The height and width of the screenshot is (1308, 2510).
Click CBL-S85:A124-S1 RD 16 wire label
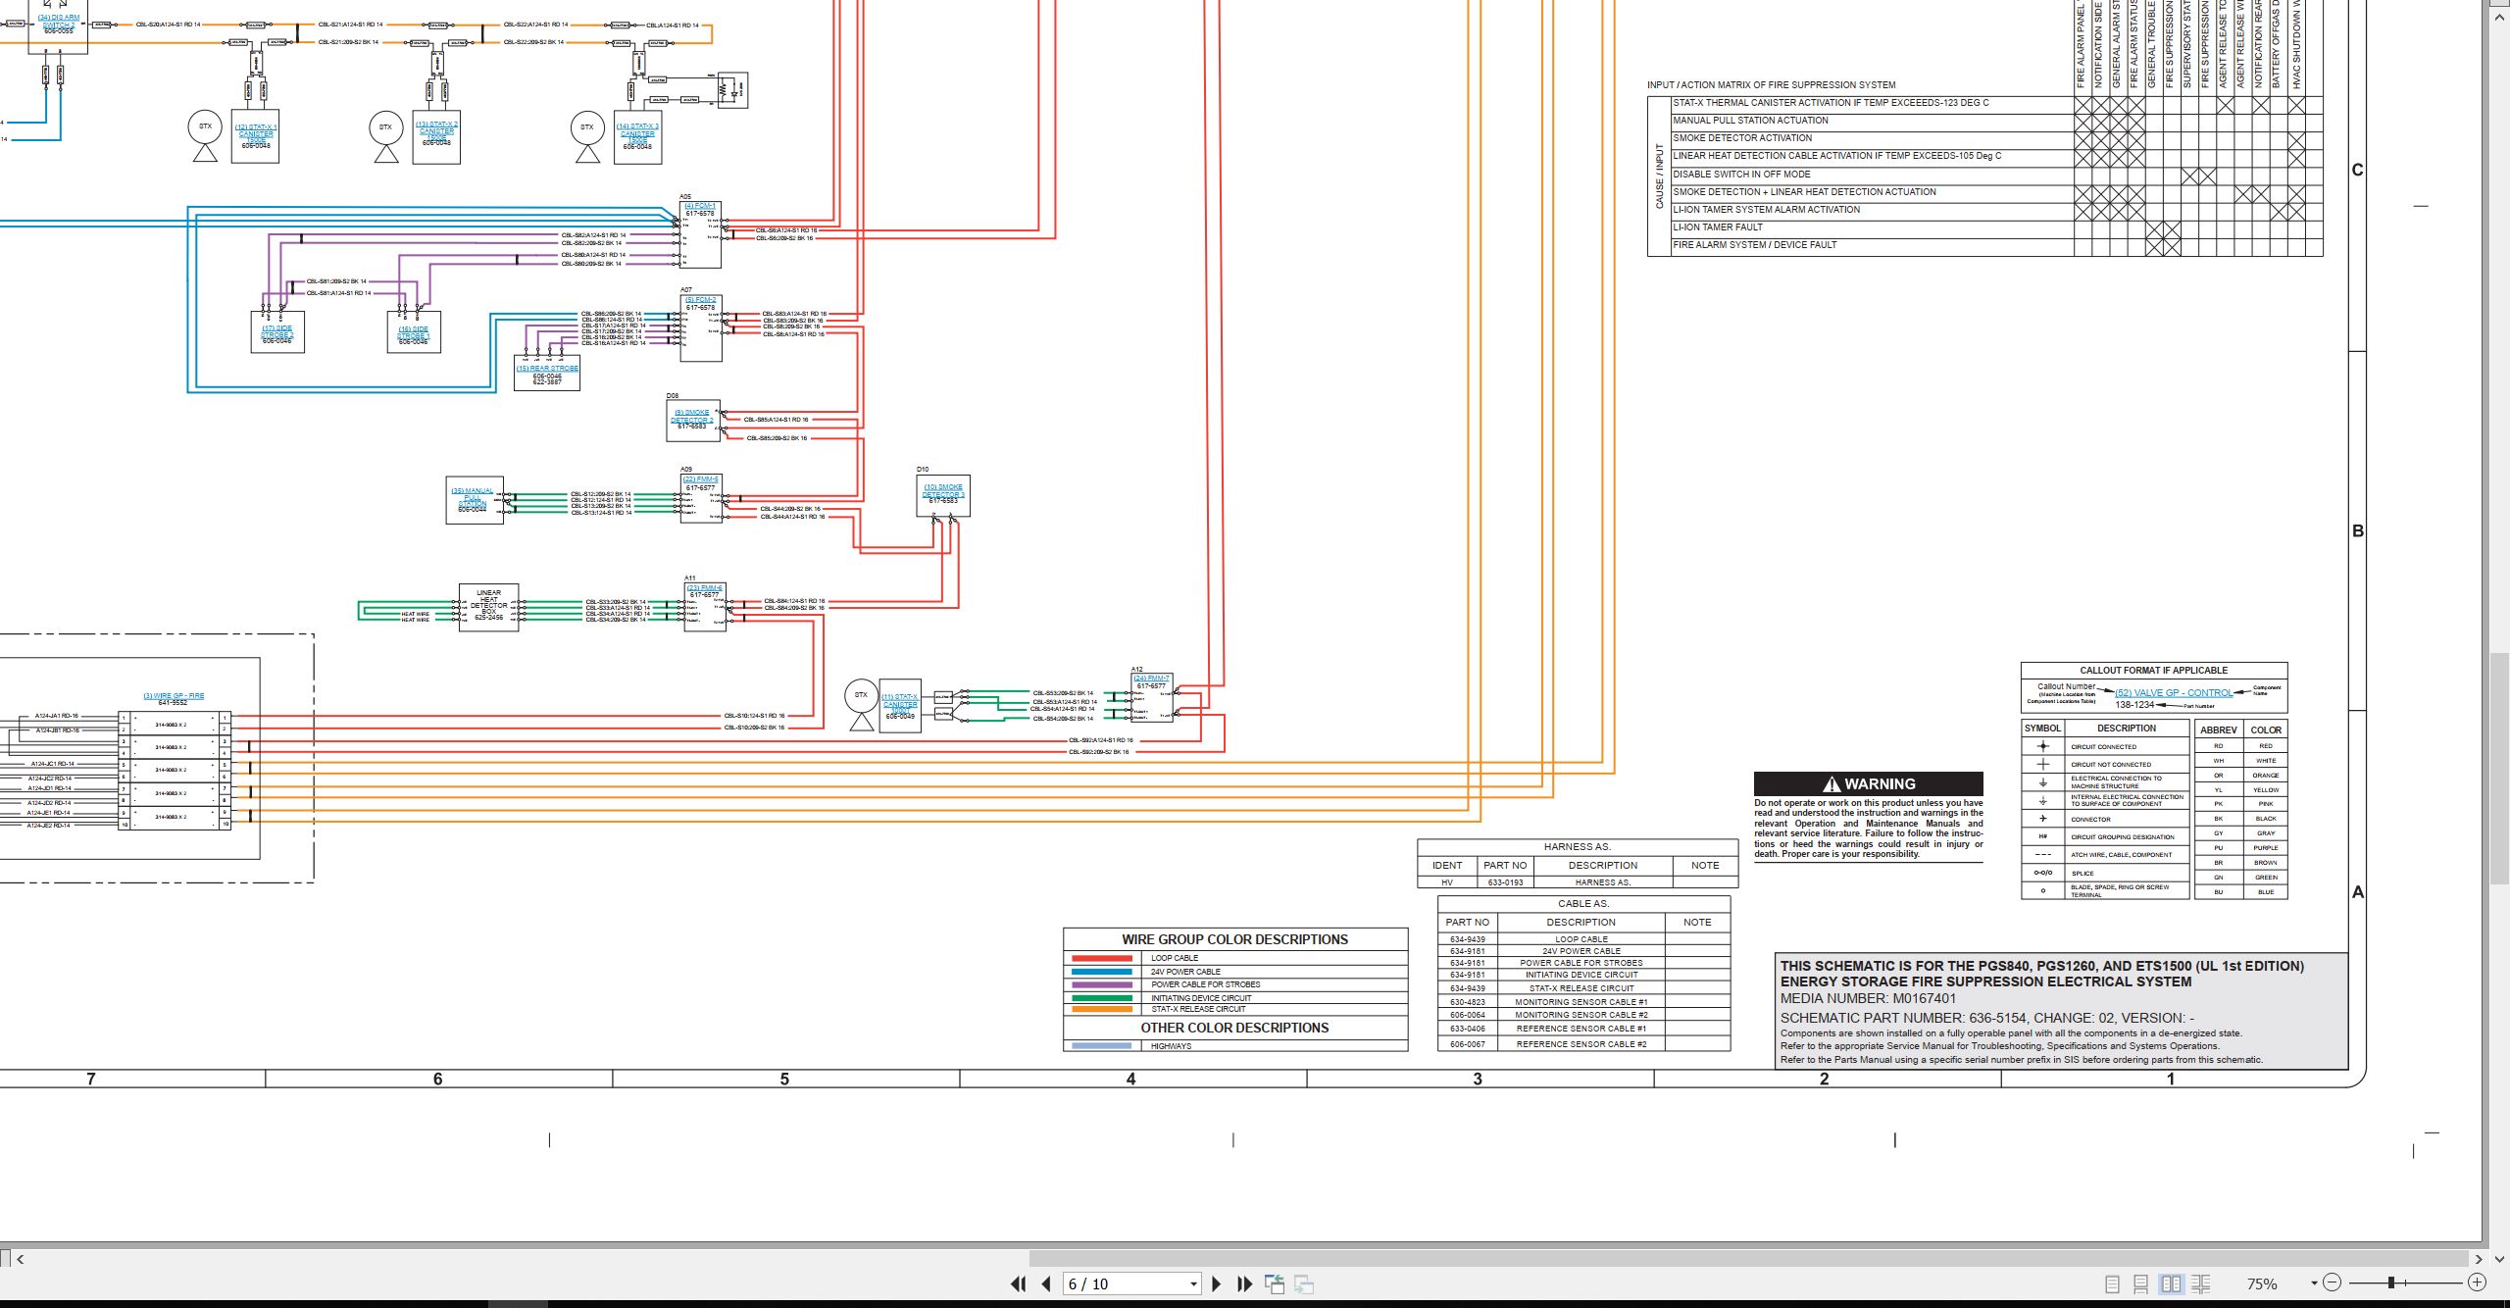pyautogui.click(x=777, y=420)
